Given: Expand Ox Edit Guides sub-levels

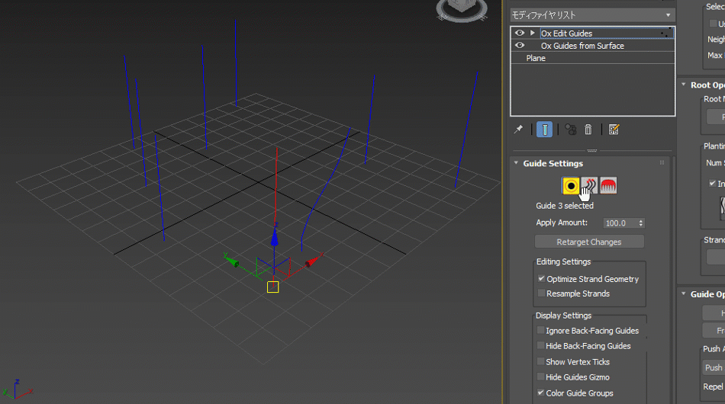Looking at the screenshot, I should coord(533,34).
